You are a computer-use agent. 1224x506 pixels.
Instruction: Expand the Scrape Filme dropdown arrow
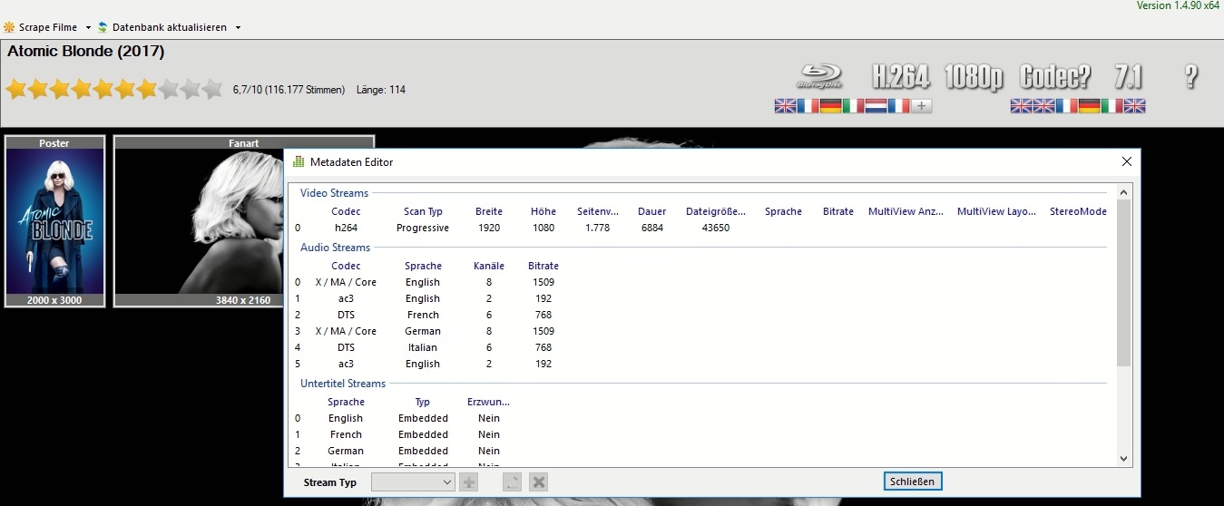[88, 27]
